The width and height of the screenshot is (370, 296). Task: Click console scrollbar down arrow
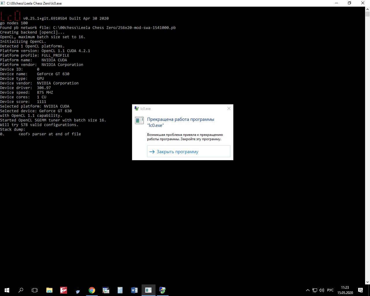point(367,282)
